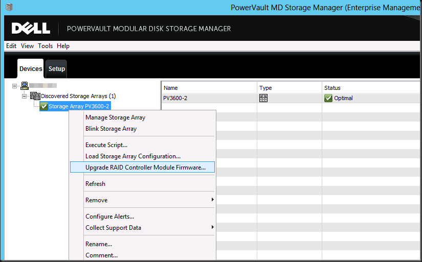Collapse Discovered Storage Arrays node
Screen dimensions: 422x262
pos(24,96)
